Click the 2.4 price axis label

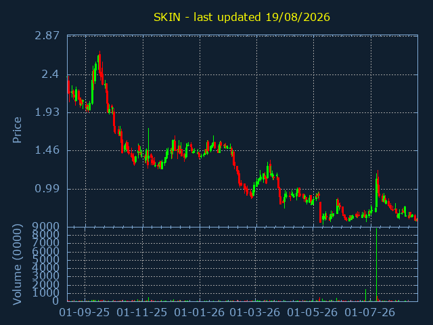click(50, 74)
